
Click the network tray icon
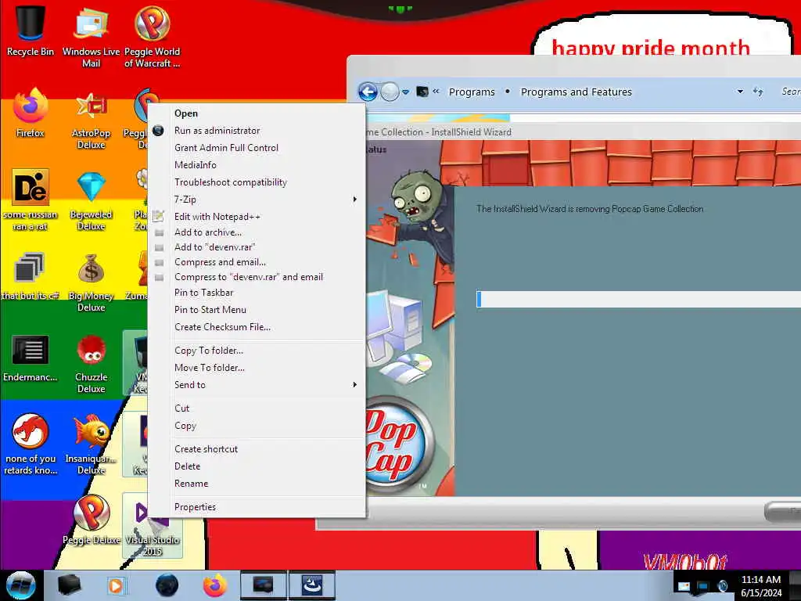coord(703,585)
